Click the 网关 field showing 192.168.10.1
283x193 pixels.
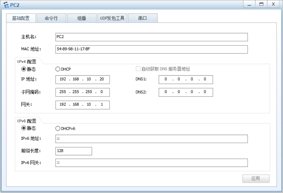82,105
